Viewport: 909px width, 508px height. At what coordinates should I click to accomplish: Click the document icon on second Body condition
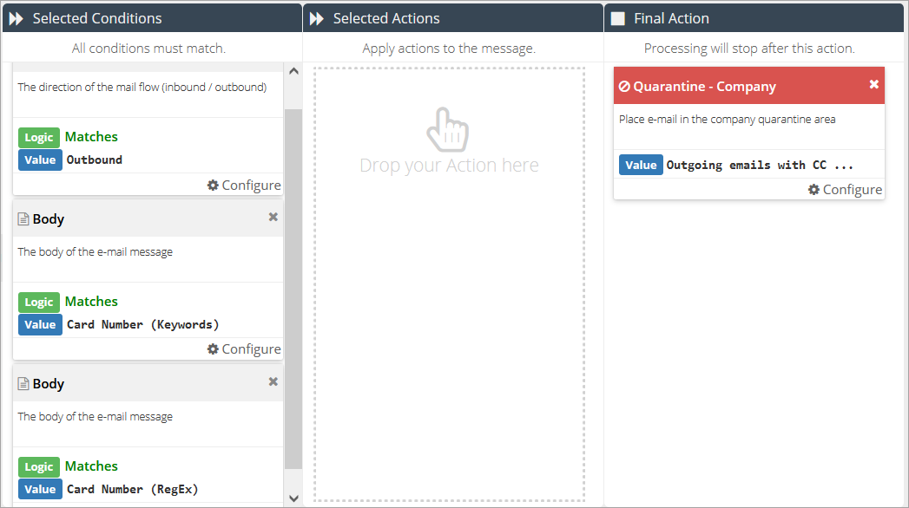coord(23,384)
